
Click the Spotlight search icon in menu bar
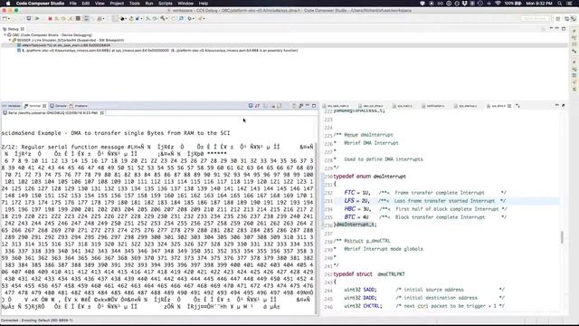560,3
